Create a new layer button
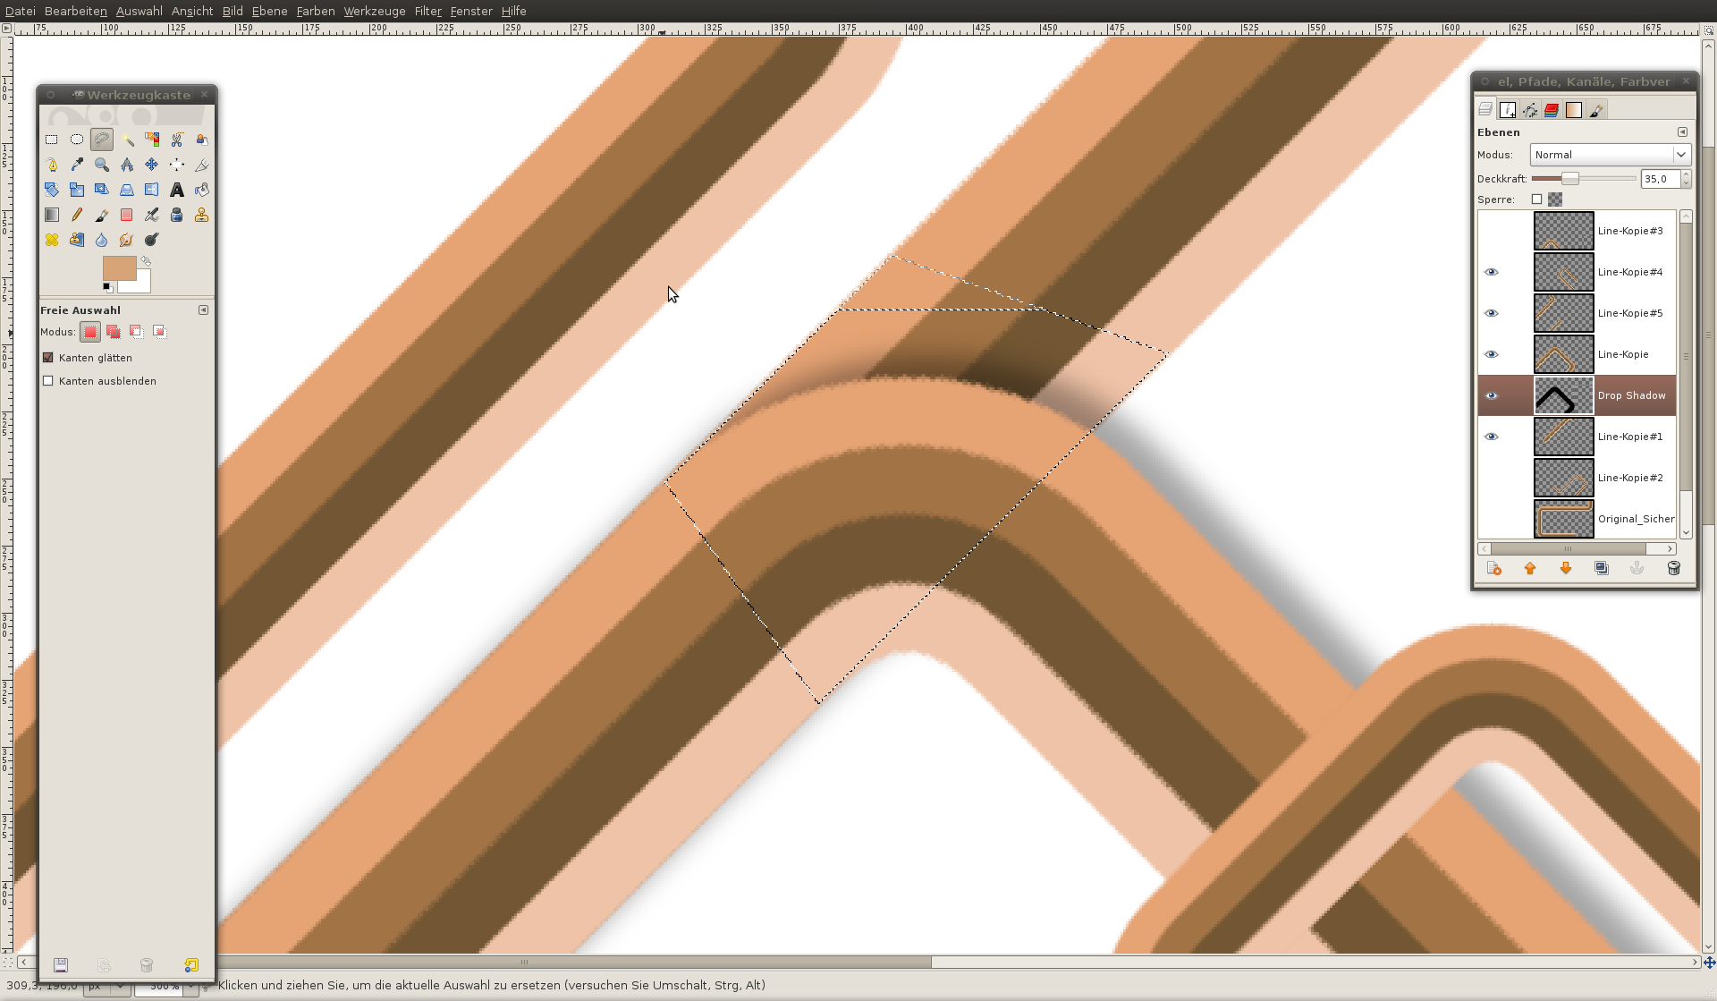The image size is (1717, 1001). coord(1493,568)
